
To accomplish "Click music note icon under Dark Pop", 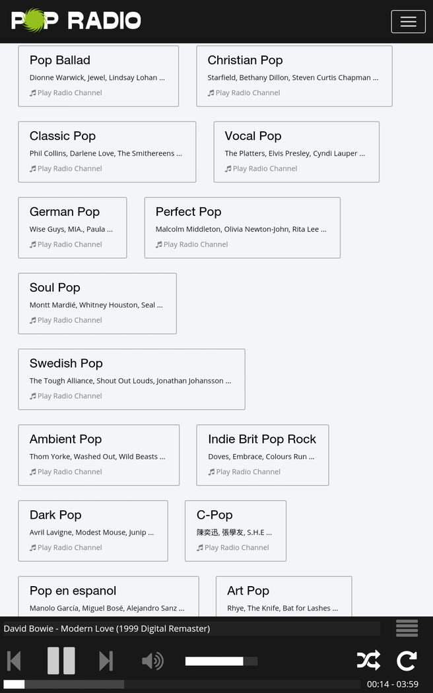I will (33, 548).
